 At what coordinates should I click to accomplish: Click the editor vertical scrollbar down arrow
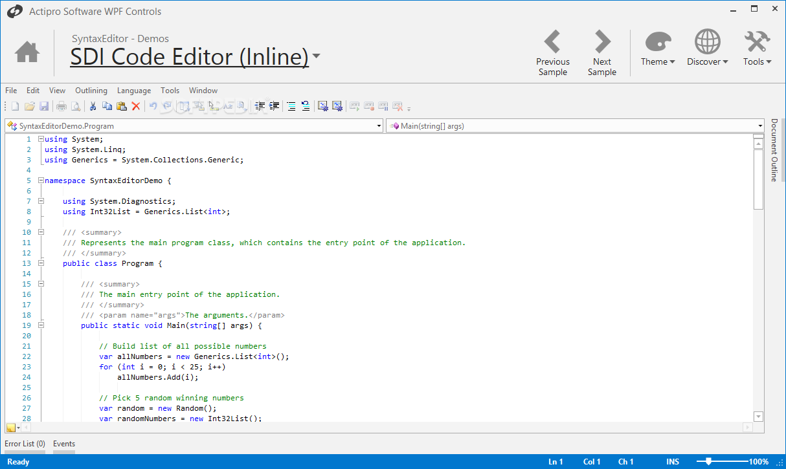[759, 417]
